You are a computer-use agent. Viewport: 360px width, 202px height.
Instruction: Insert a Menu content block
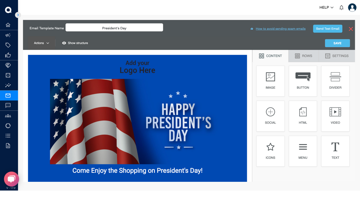[303, 151]
